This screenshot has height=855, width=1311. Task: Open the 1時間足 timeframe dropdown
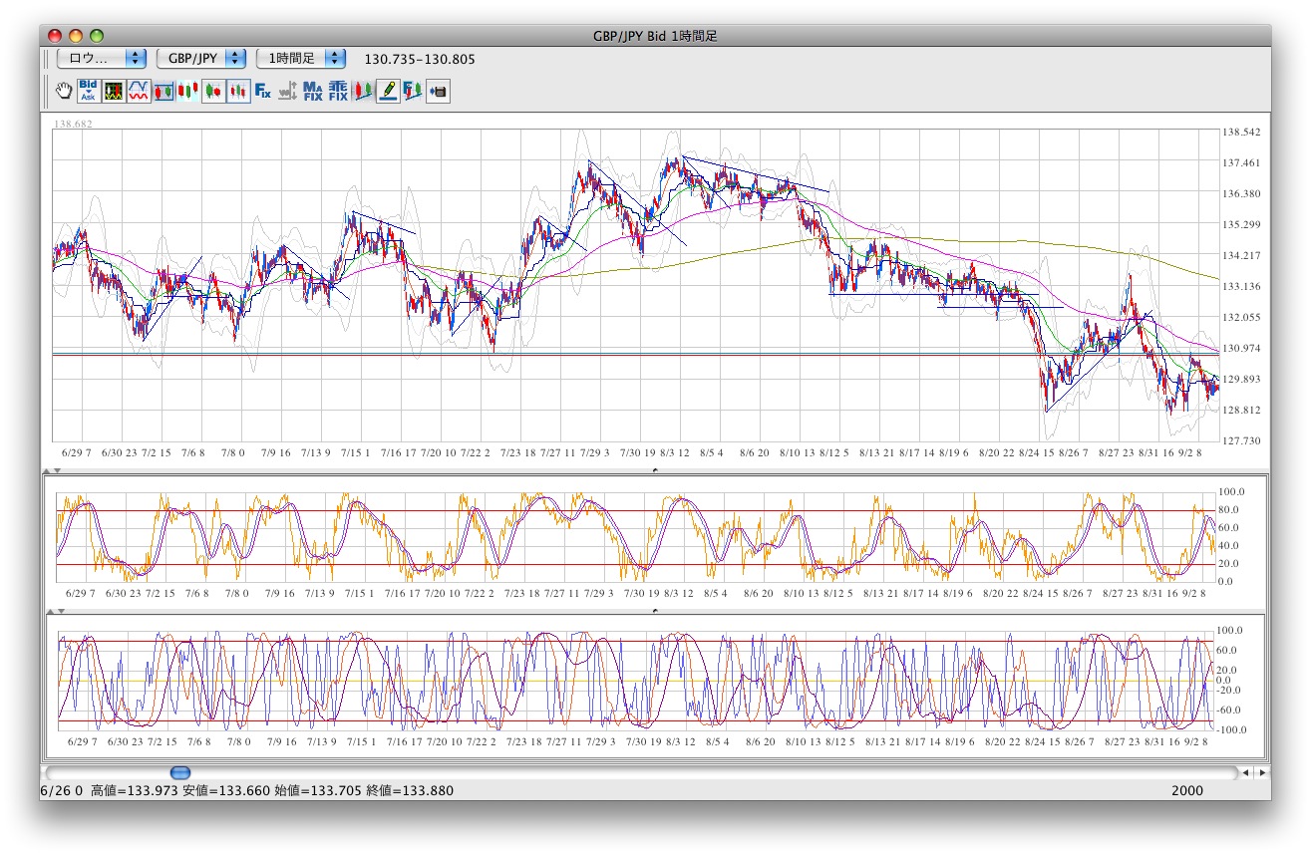(301, 59)
